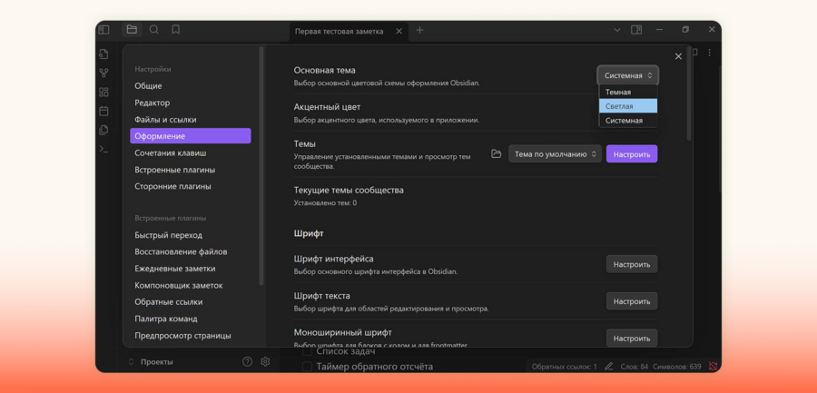
Task: Click the settings sidebar scrollbar
Action: [x=261, y=166]
